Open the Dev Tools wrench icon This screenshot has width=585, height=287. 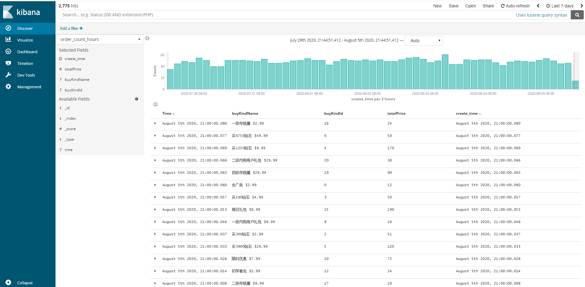coord(8,75)
